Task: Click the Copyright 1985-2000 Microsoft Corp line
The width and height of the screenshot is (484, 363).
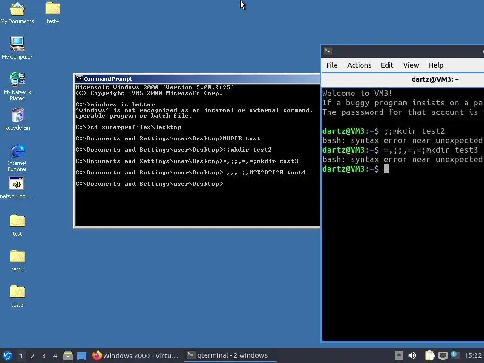Action: click(149, 93)
